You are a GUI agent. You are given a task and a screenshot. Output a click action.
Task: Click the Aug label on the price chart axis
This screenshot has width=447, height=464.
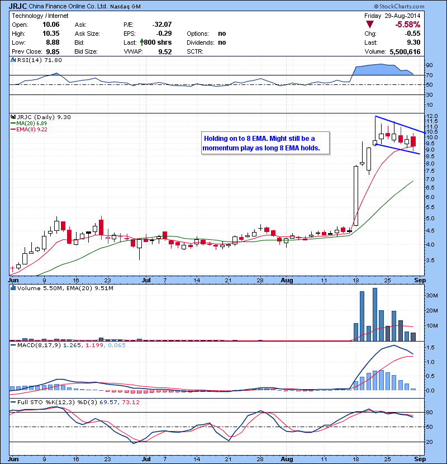tap(287, 280)
